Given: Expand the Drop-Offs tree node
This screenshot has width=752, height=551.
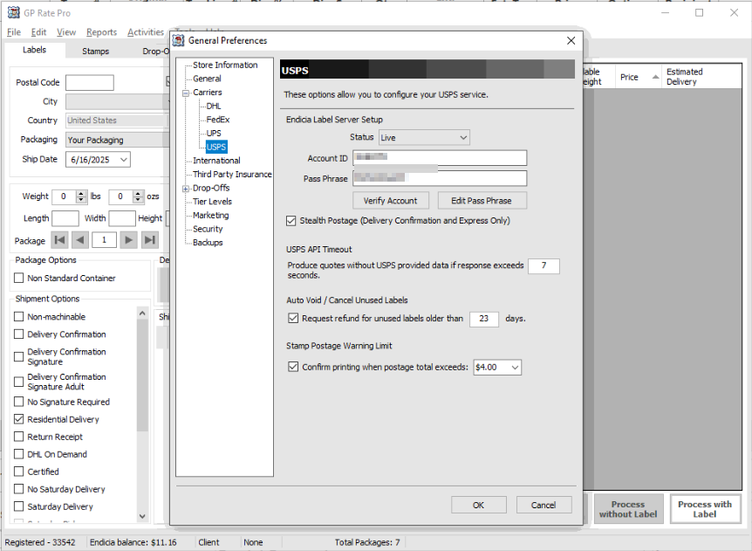Looking at the screenshot, I should tap(186, 189).
